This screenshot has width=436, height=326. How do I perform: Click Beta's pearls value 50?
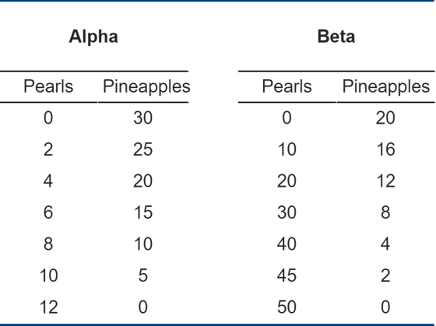(x=287, y=307)
